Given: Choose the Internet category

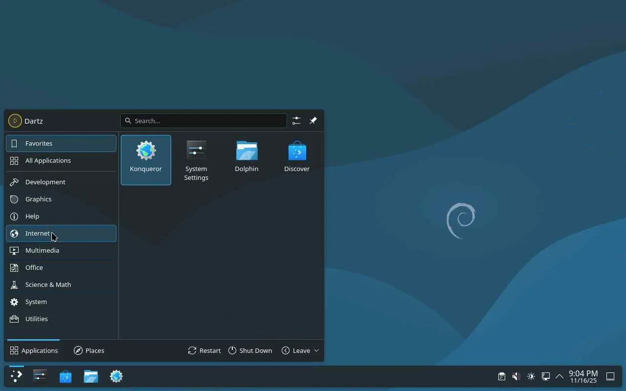Looking at the screenshot, I should coord(61,233).
